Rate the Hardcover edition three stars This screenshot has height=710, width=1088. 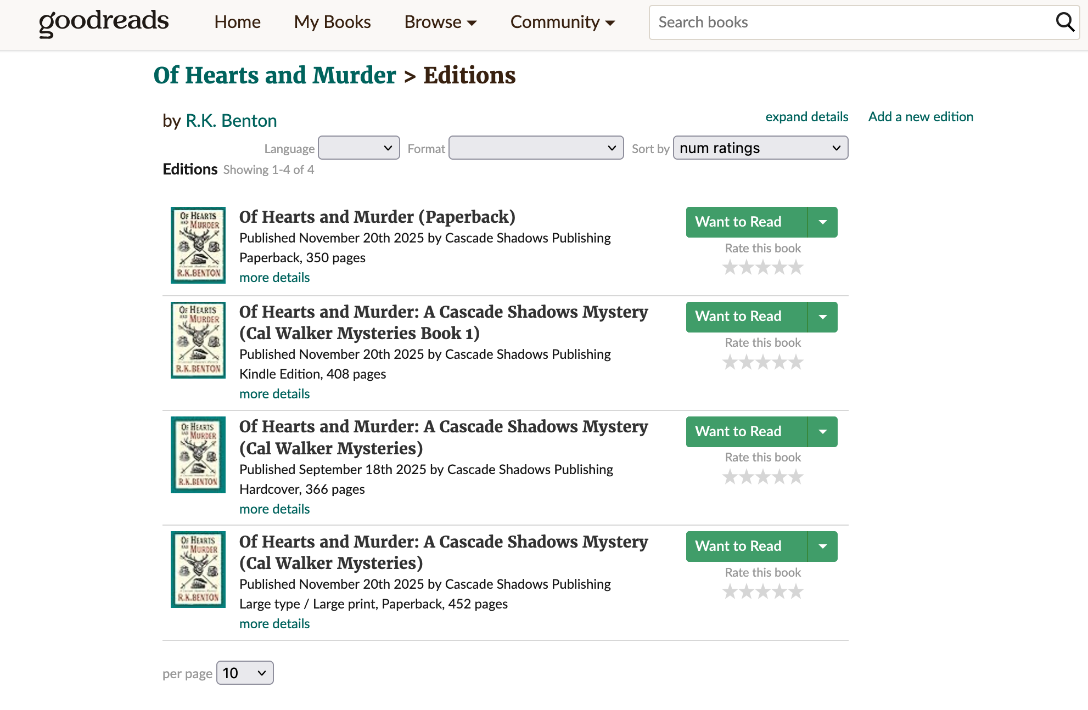coord(763,477)
